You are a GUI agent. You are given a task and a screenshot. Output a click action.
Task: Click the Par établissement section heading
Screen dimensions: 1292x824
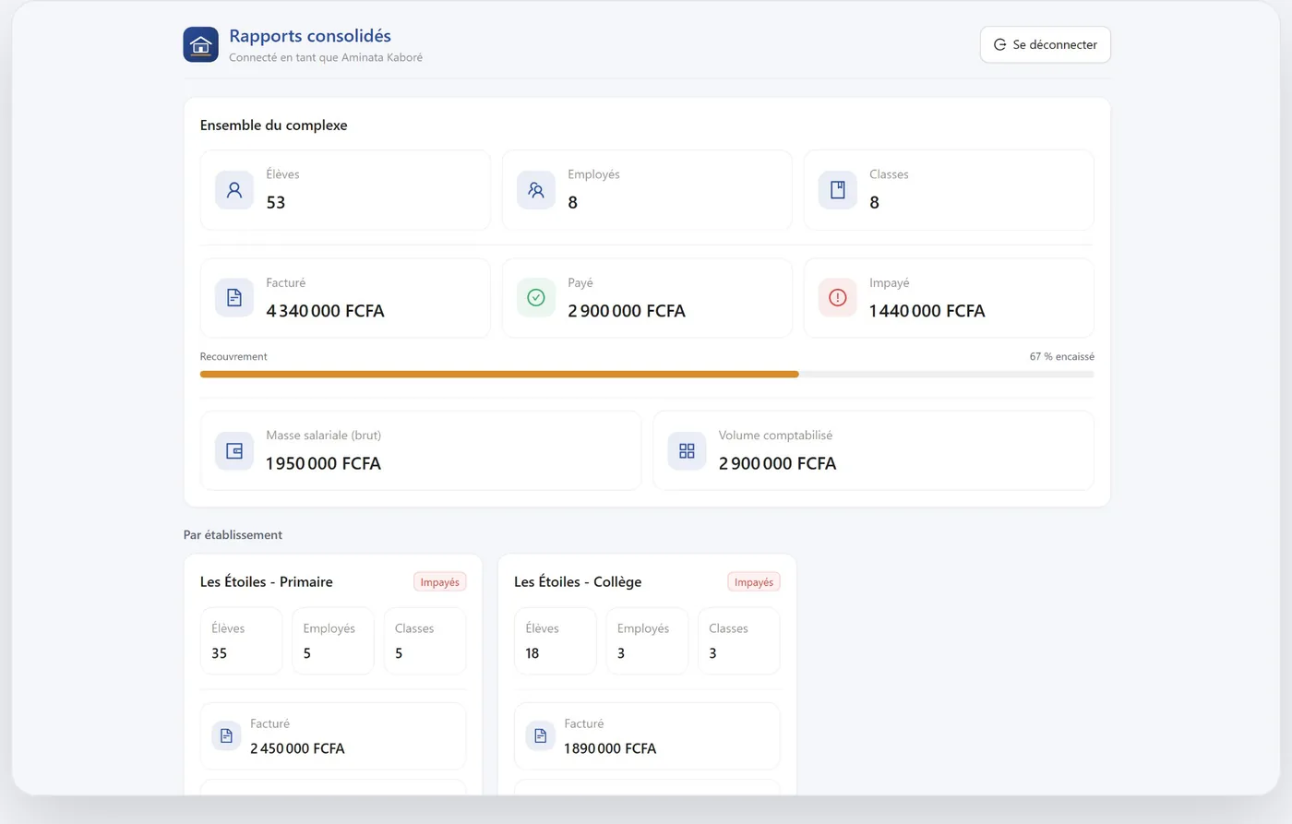[x=233, y=535]
